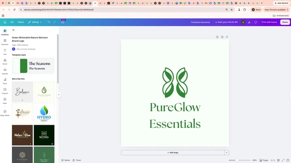Open the File menu

point(12,22)
